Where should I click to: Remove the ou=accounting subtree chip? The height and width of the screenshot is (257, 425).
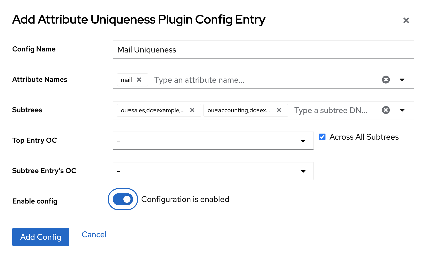click(279, 110)
